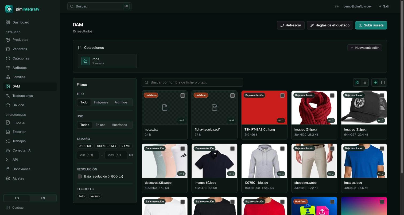Log out with Salir
404x215 pixels.
click(x=384, y=6)
